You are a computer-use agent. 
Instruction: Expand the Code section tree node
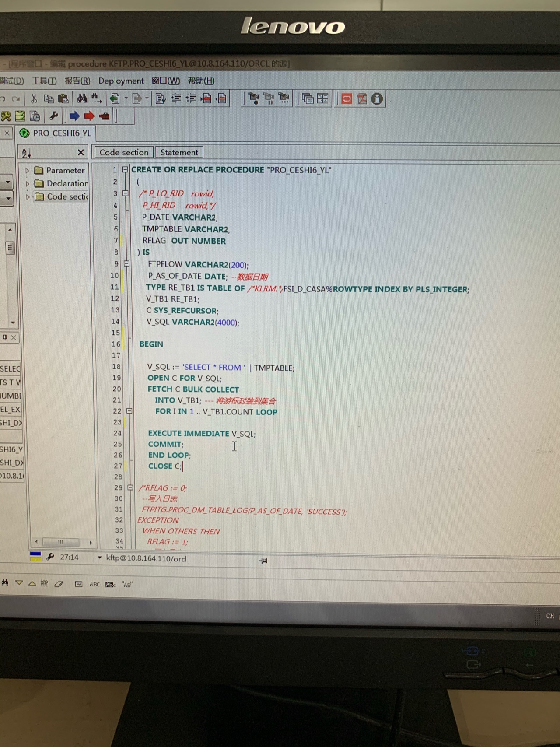(27, 197)
